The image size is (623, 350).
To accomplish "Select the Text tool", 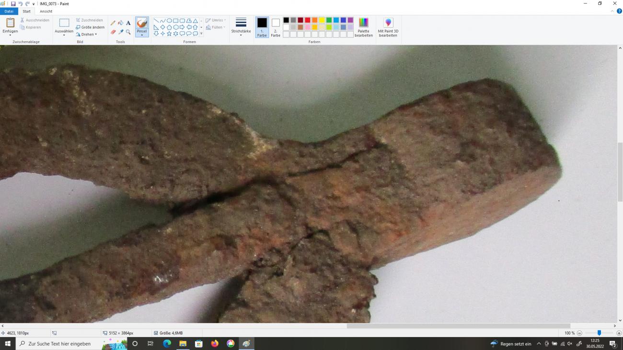I will [x=128, y=23].
